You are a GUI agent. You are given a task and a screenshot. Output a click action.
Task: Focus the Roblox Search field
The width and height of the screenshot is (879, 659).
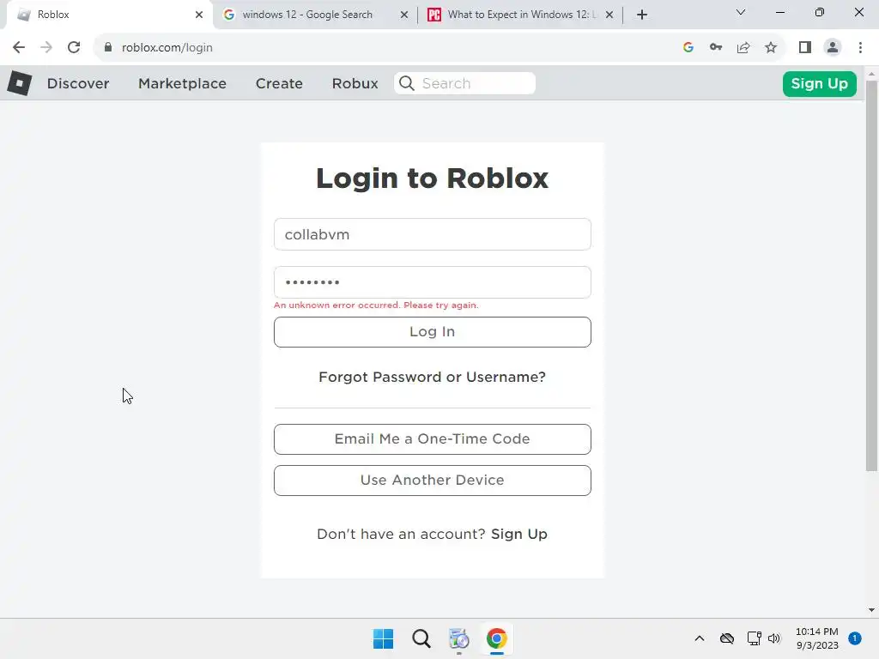pyautogui.click(x=464, y=83)
